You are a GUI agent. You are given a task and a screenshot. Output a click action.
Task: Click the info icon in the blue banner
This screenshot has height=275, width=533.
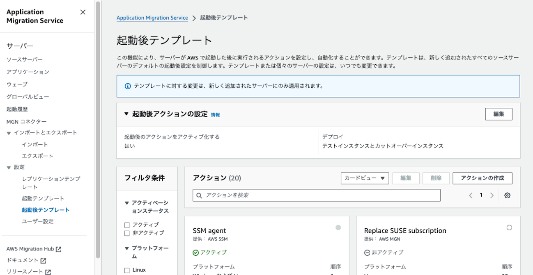pos(128,86)
